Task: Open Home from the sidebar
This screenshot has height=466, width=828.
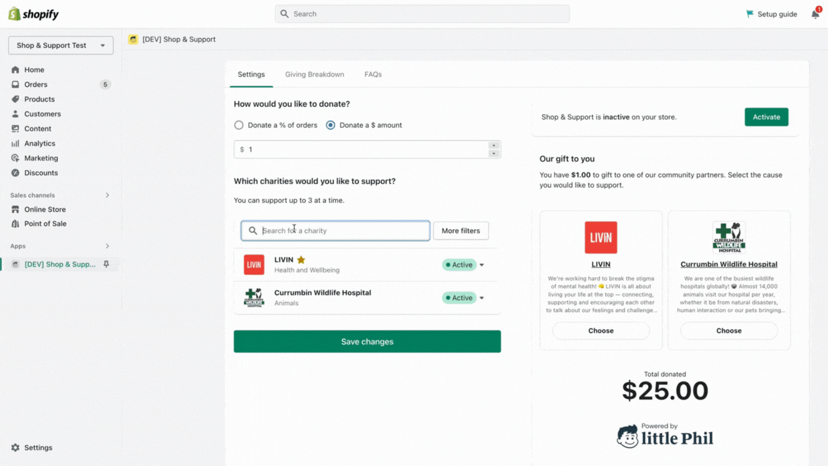Action: click(x=34, y=70)
